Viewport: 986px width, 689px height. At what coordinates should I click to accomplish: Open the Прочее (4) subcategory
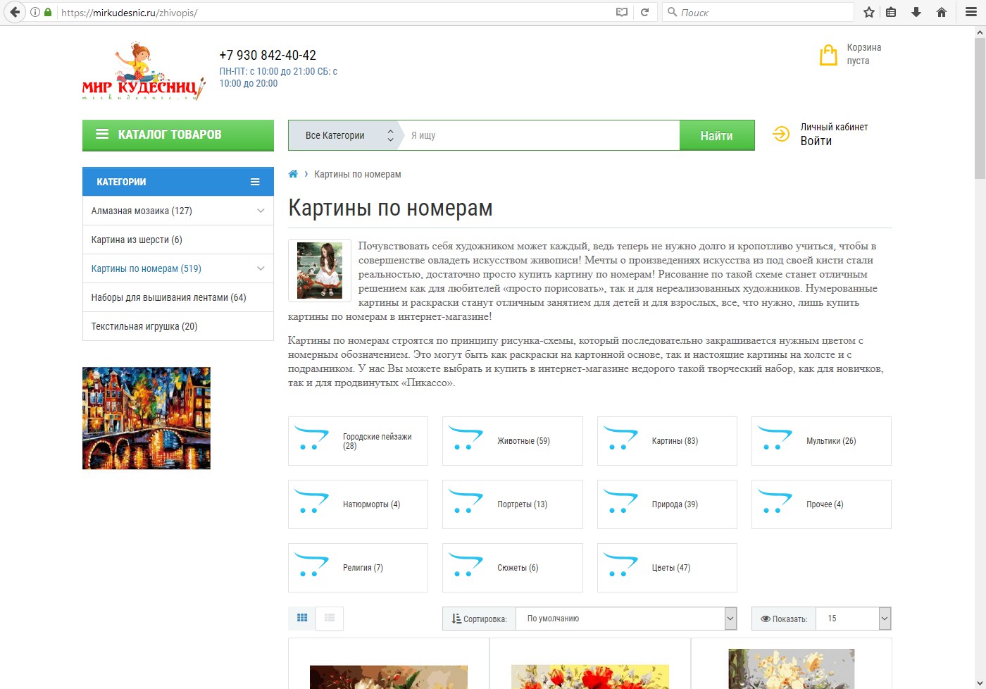(821, 504)
